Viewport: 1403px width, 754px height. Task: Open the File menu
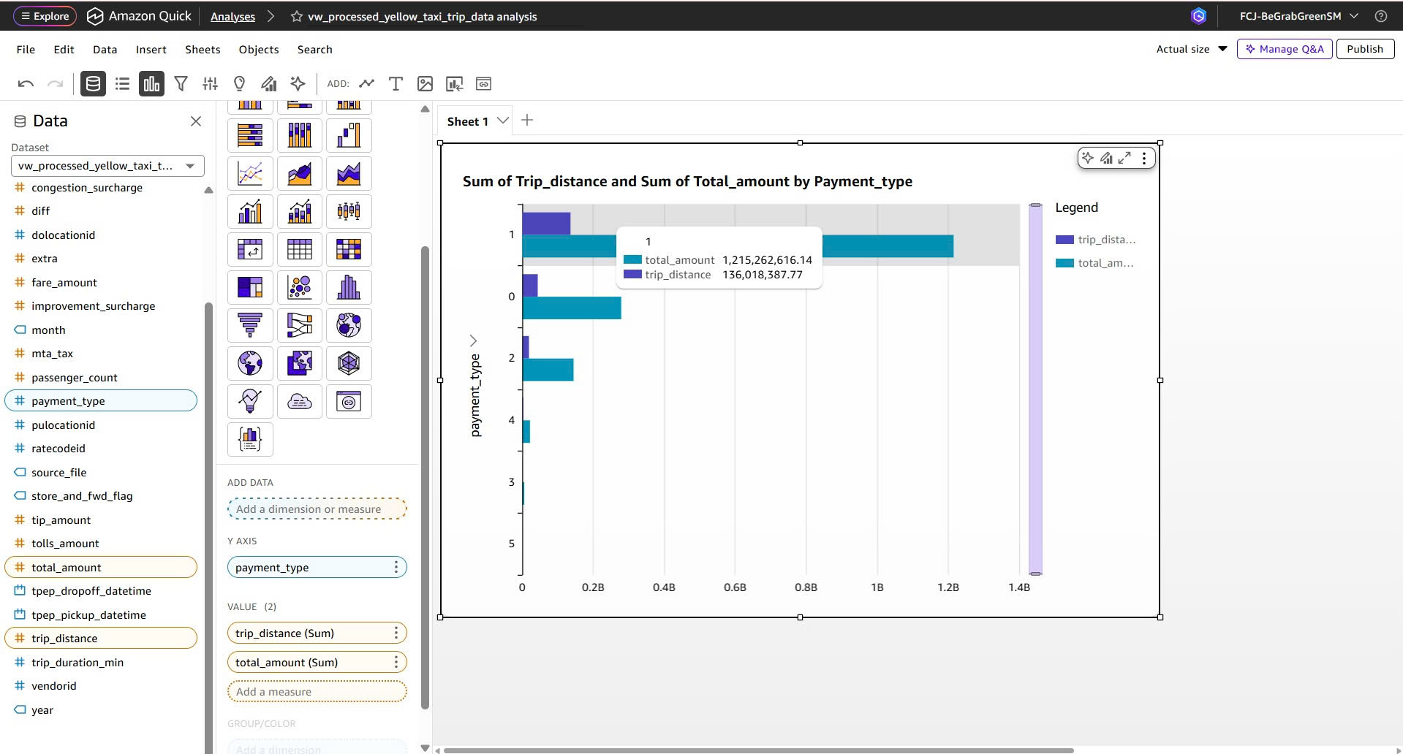pyautogui.click(x=26, y=50)
